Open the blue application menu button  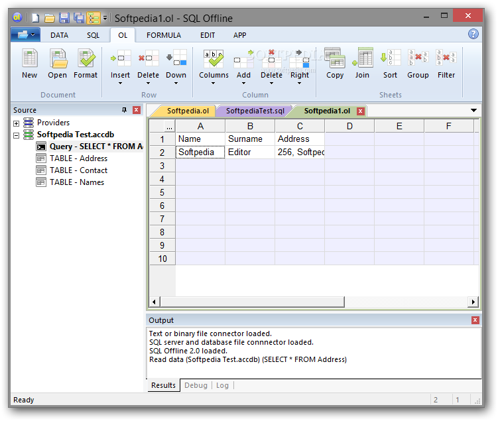click(x=25, y=34)
